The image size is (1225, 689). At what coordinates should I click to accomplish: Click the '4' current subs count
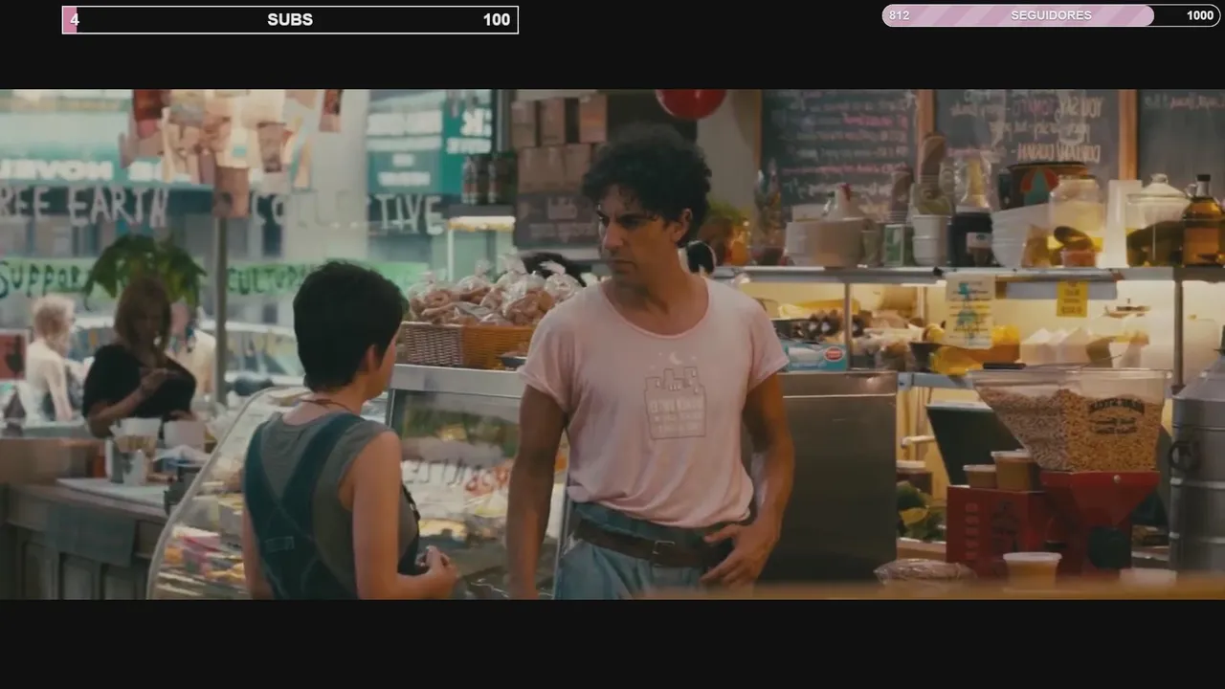tap(75, 20)
